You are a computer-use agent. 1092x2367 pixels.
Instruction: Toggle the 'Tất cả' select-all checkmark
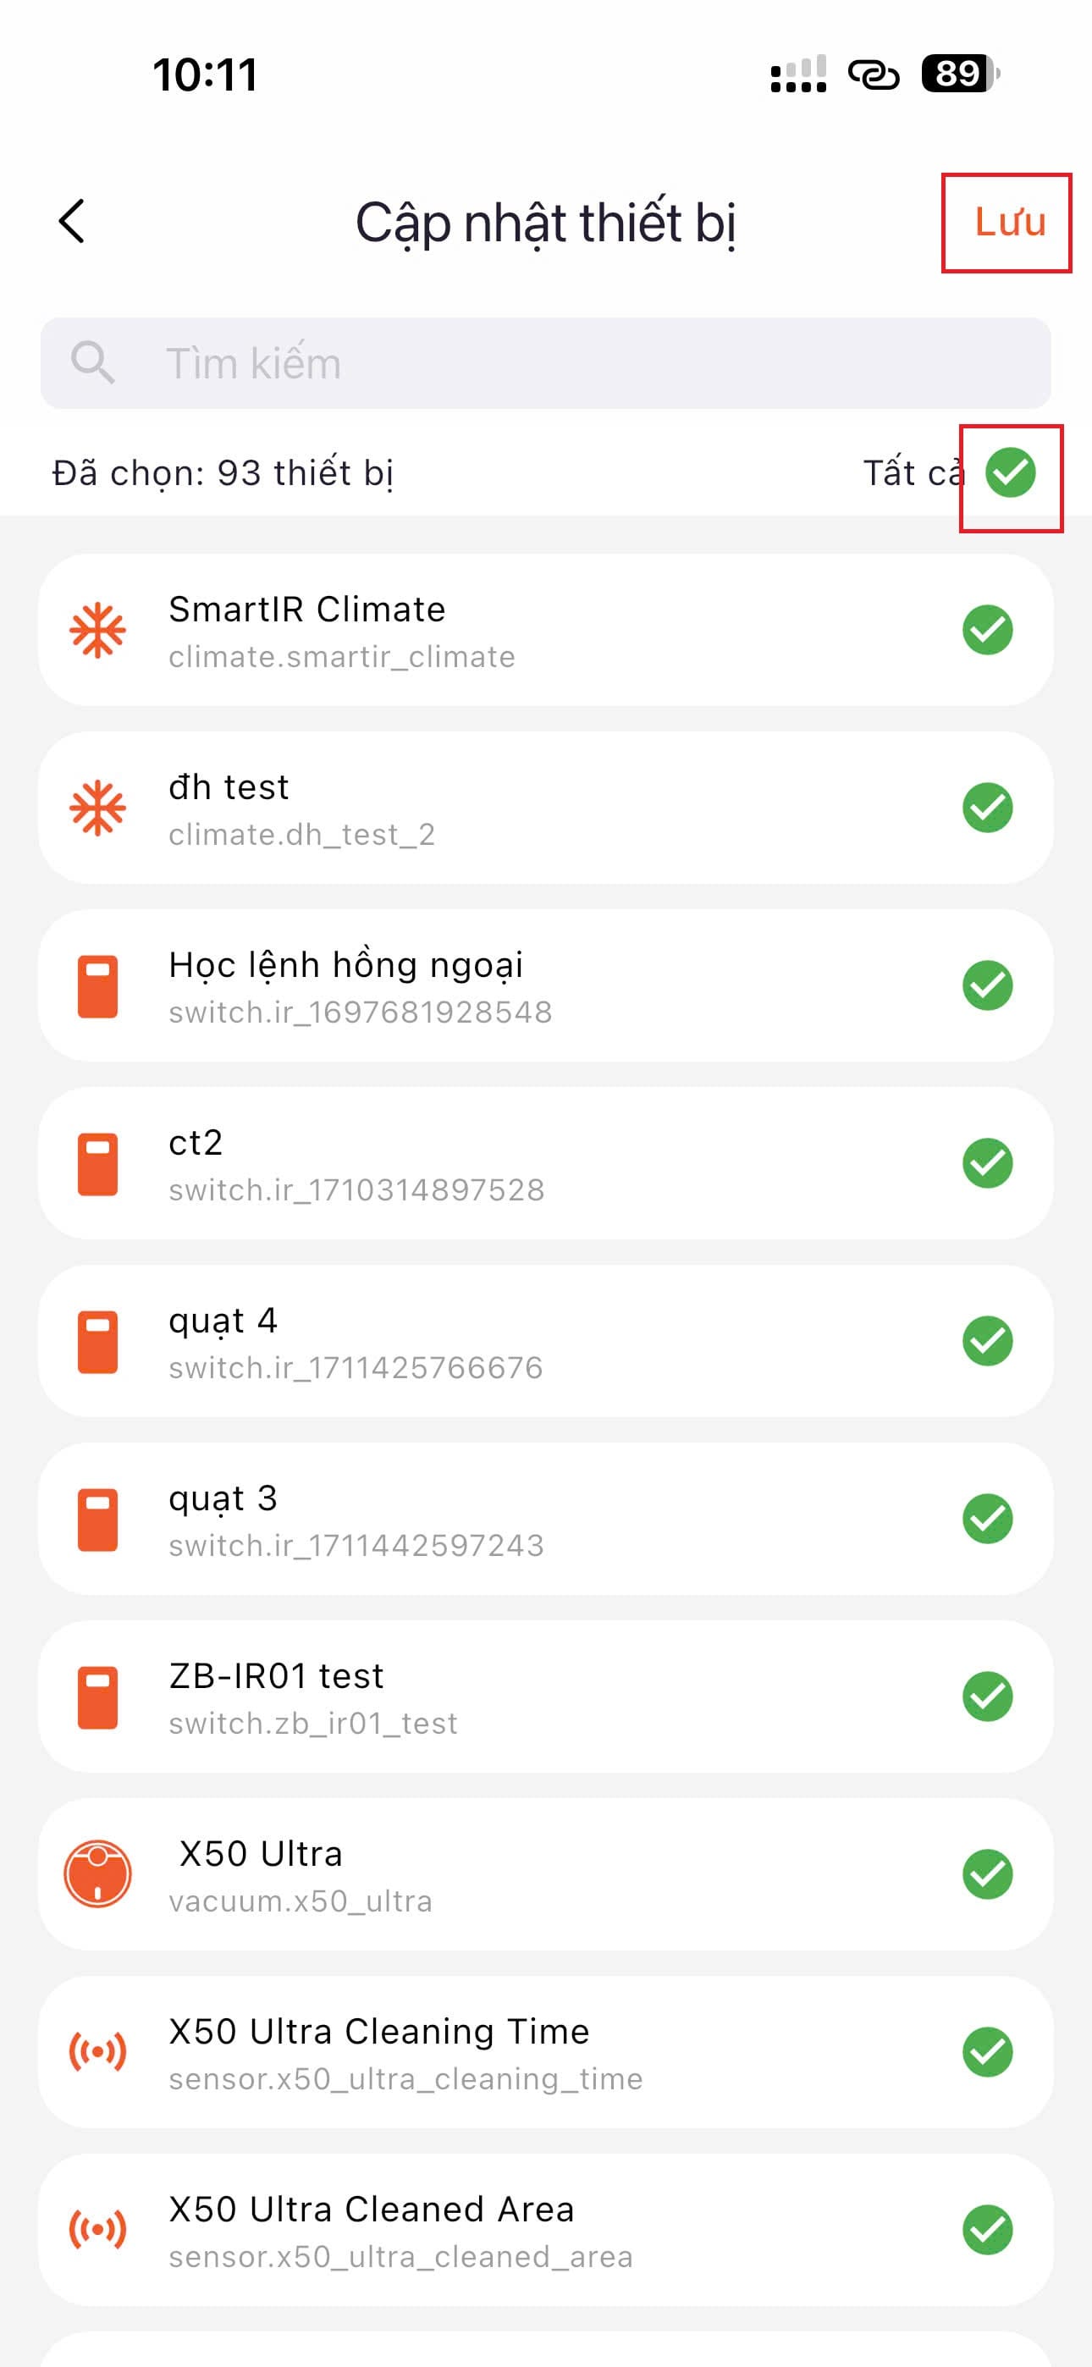pyautogui.click(x=1010, y=473)
